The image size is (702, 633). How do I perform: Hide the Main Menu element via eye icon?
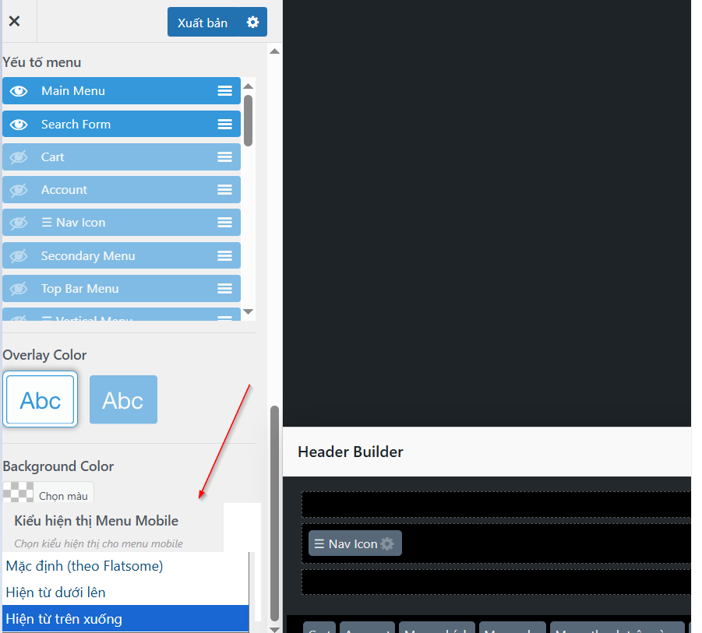coord(19,91)
